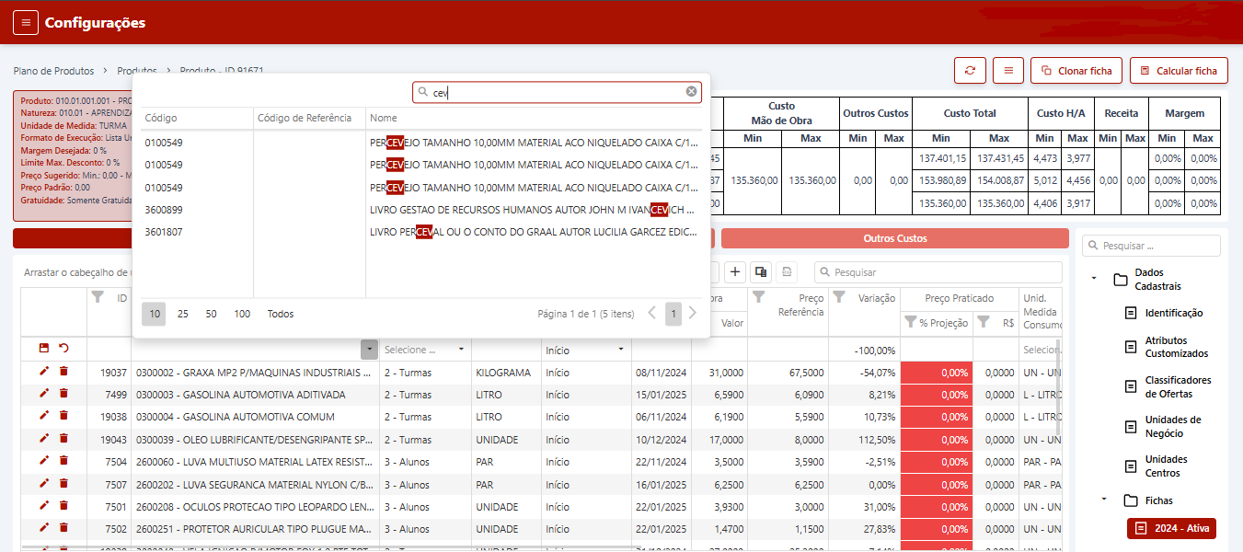Save the new row being edited
Screen dimensions: 1243x552
[x=44, y=349]
